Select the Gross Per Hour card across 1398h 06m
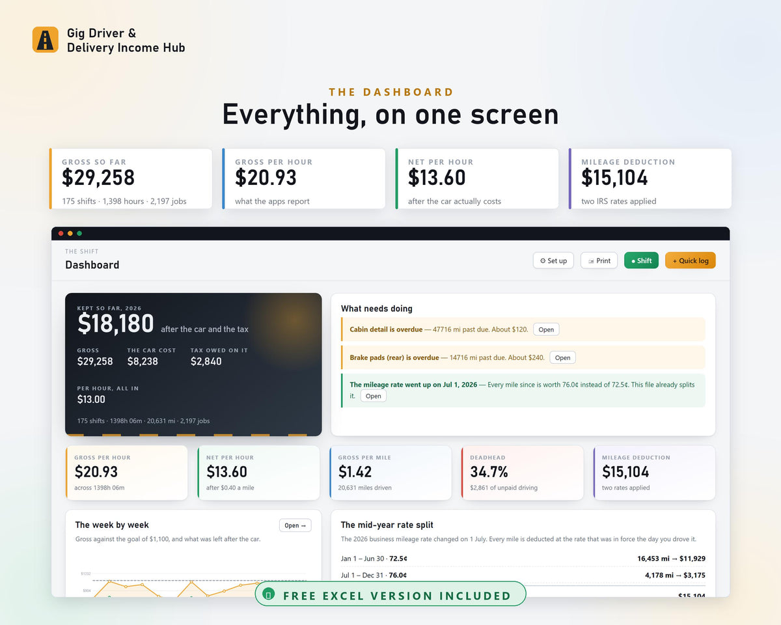The image size is (781, 625). tap(126, 473)
